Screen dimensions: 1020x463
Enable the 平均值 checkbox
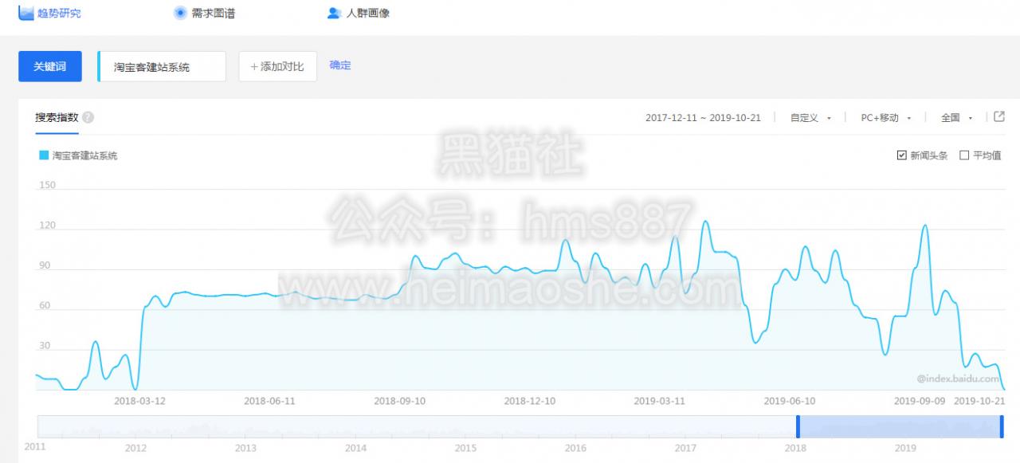(x=964, y=155)
